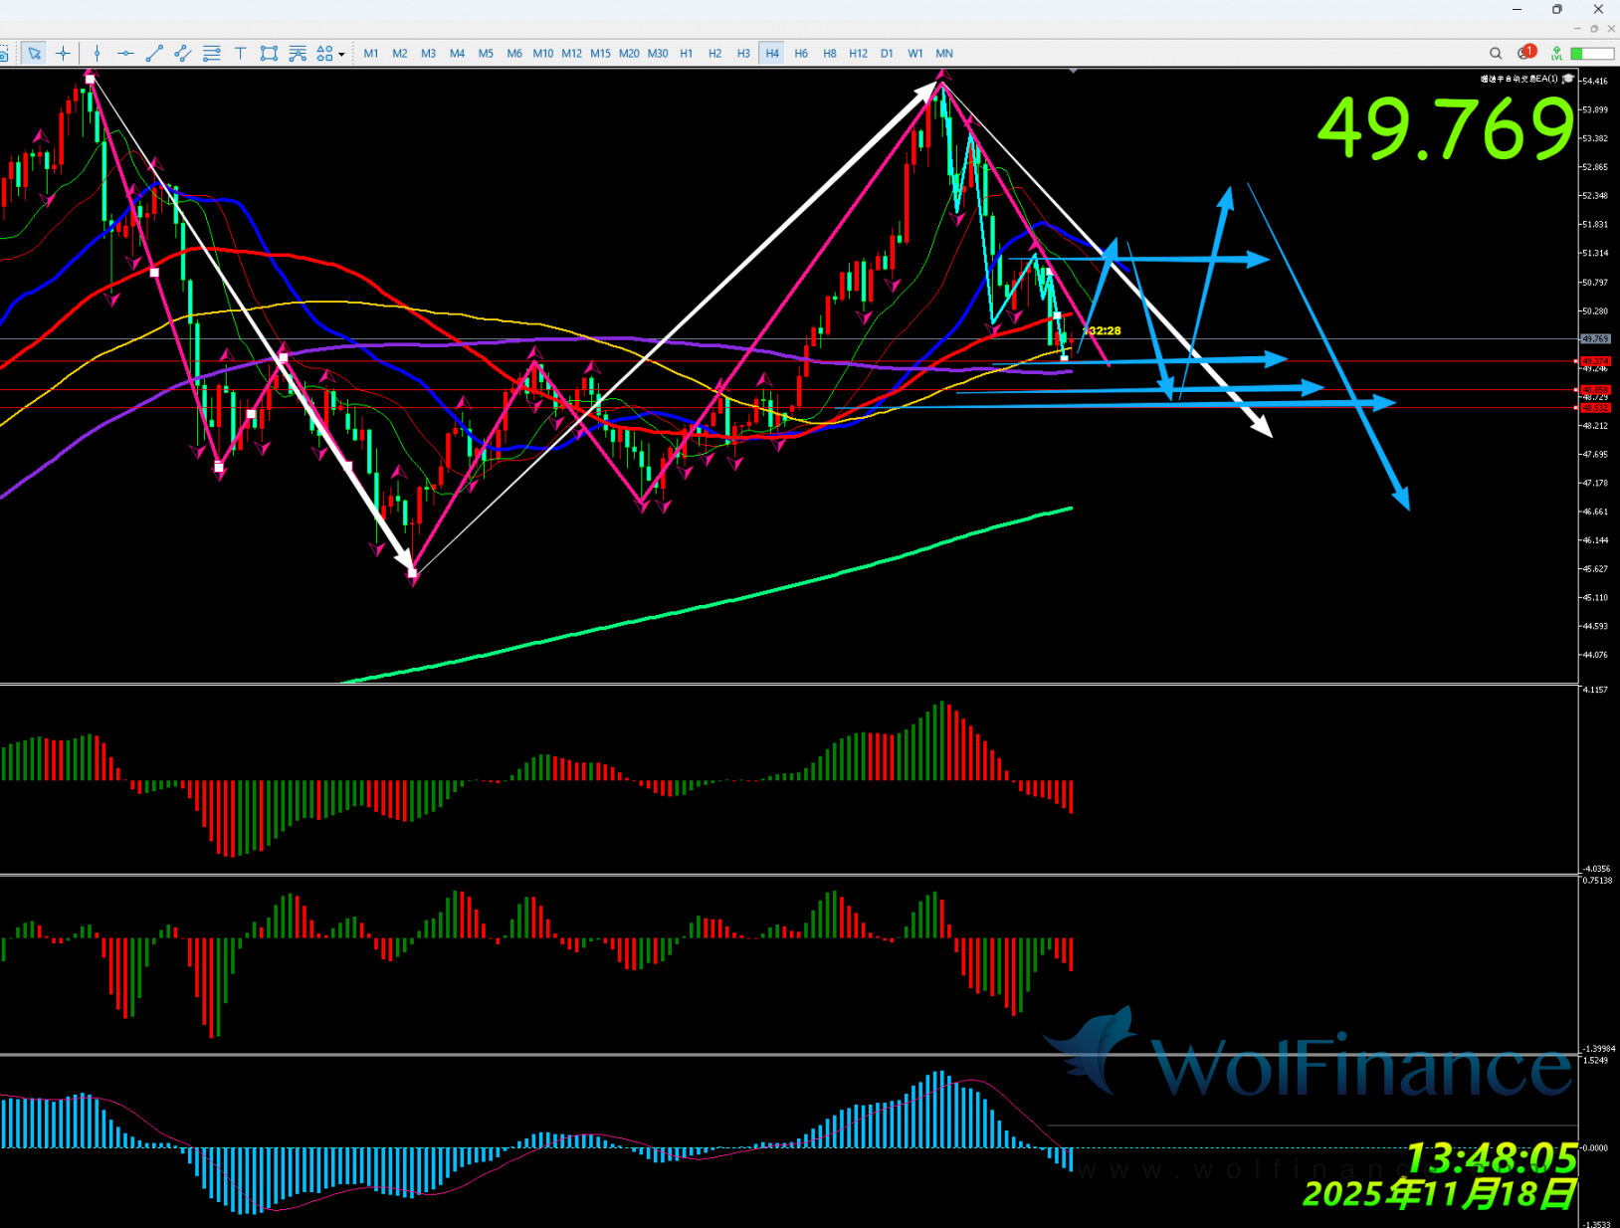Open account notifications with red badge
Viewport: 1620px width, 1228px height.
click(x=1525, y=53)
